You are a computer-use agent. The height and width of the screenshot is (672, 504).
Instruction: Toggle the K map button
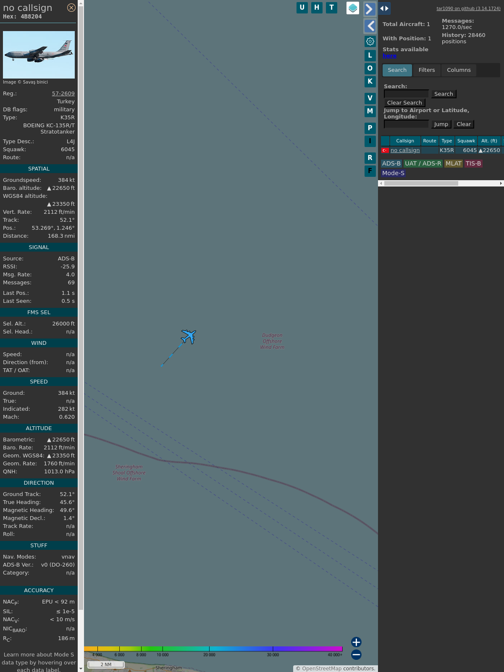pos(370,81)
